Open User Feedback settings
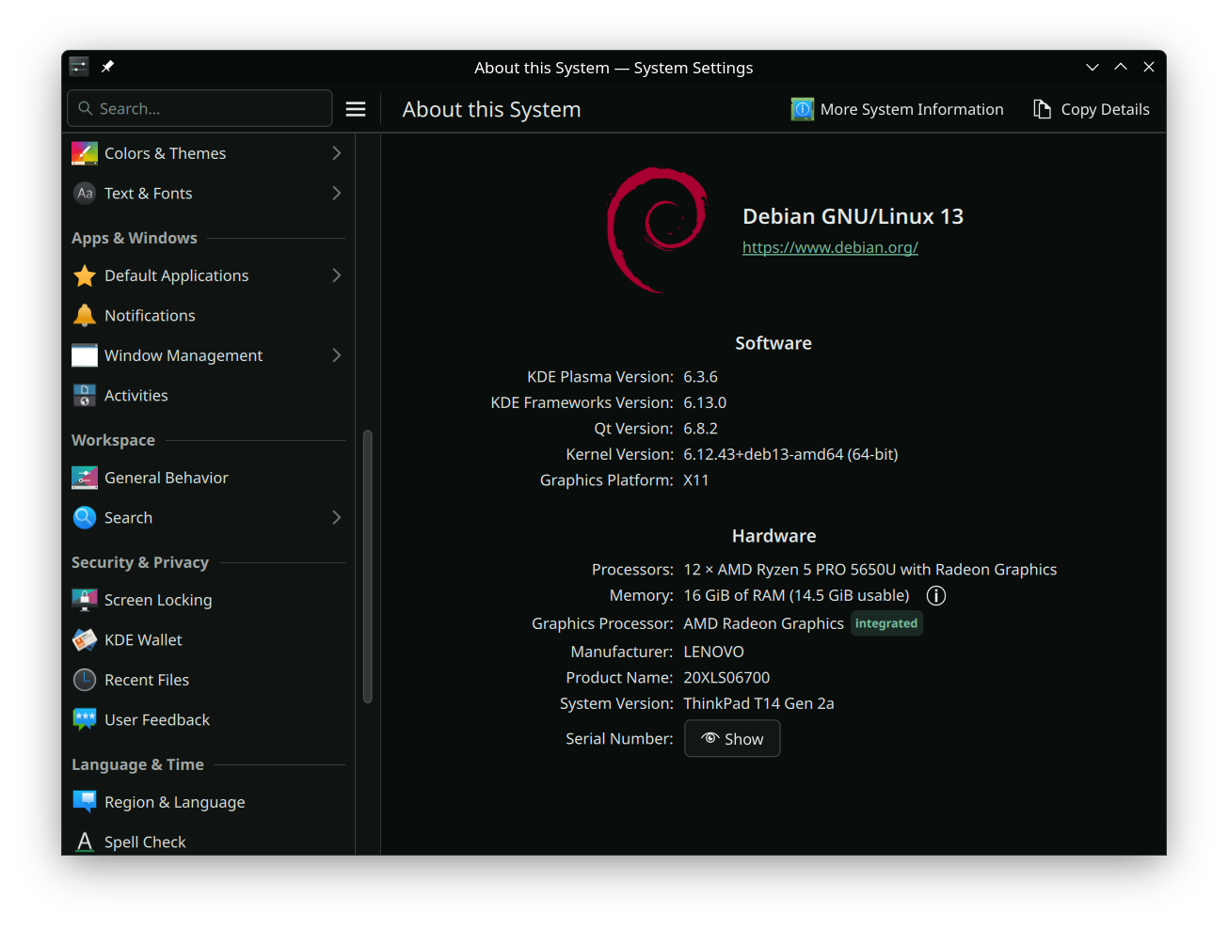Viewport: 1228px width, 928px height. (x=208, y=719)
